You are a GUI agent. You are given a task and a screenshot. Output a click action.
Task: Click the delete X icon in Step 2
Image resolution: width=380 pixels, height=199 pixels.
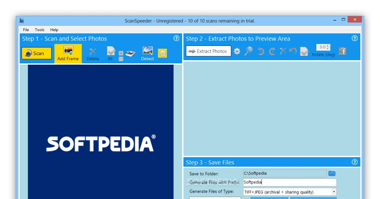(x=283, y=51)
